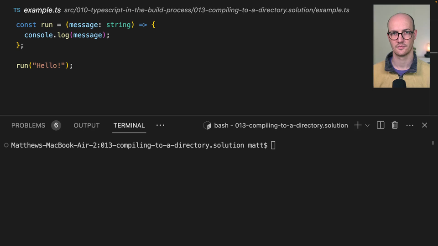Click the command decoration circle at prompt
Screen dimensions: 438x246
6,145
